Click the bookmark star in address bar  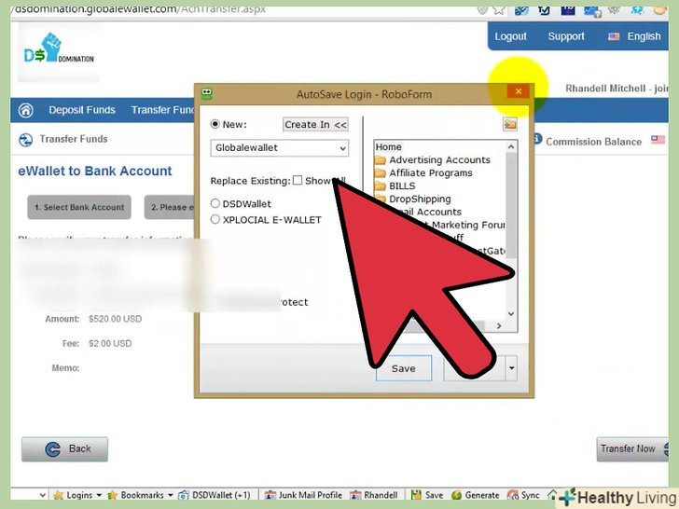[x=499, y=9]
